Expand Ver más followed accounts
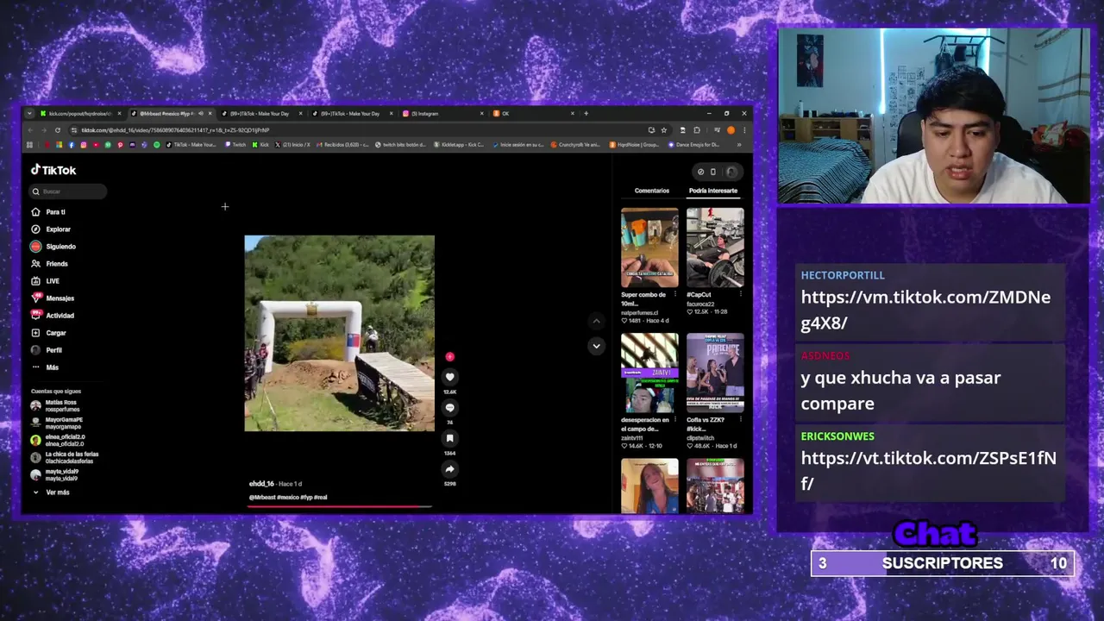Image resolution: width=1104 pixels, height=621 pixels. (52, 492)
